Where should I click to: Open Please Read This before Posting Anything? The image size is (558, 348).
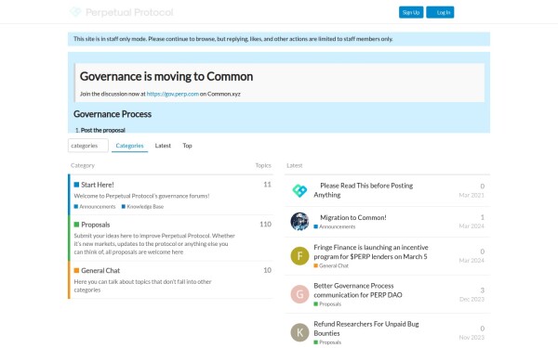pos(363,190)
